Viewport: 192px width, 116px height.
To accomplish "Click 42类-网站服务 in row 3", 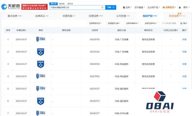I will click(121, 64).
